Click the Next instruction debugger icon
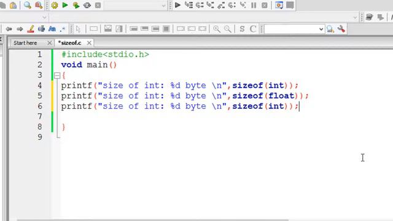This screenshot has width=393, height=221. tap(232, 5)
